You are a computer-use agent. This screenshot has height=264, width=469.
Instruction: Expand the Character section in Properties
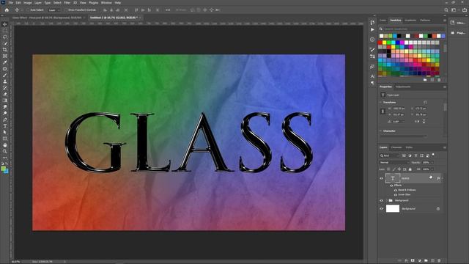coord(381,131)
